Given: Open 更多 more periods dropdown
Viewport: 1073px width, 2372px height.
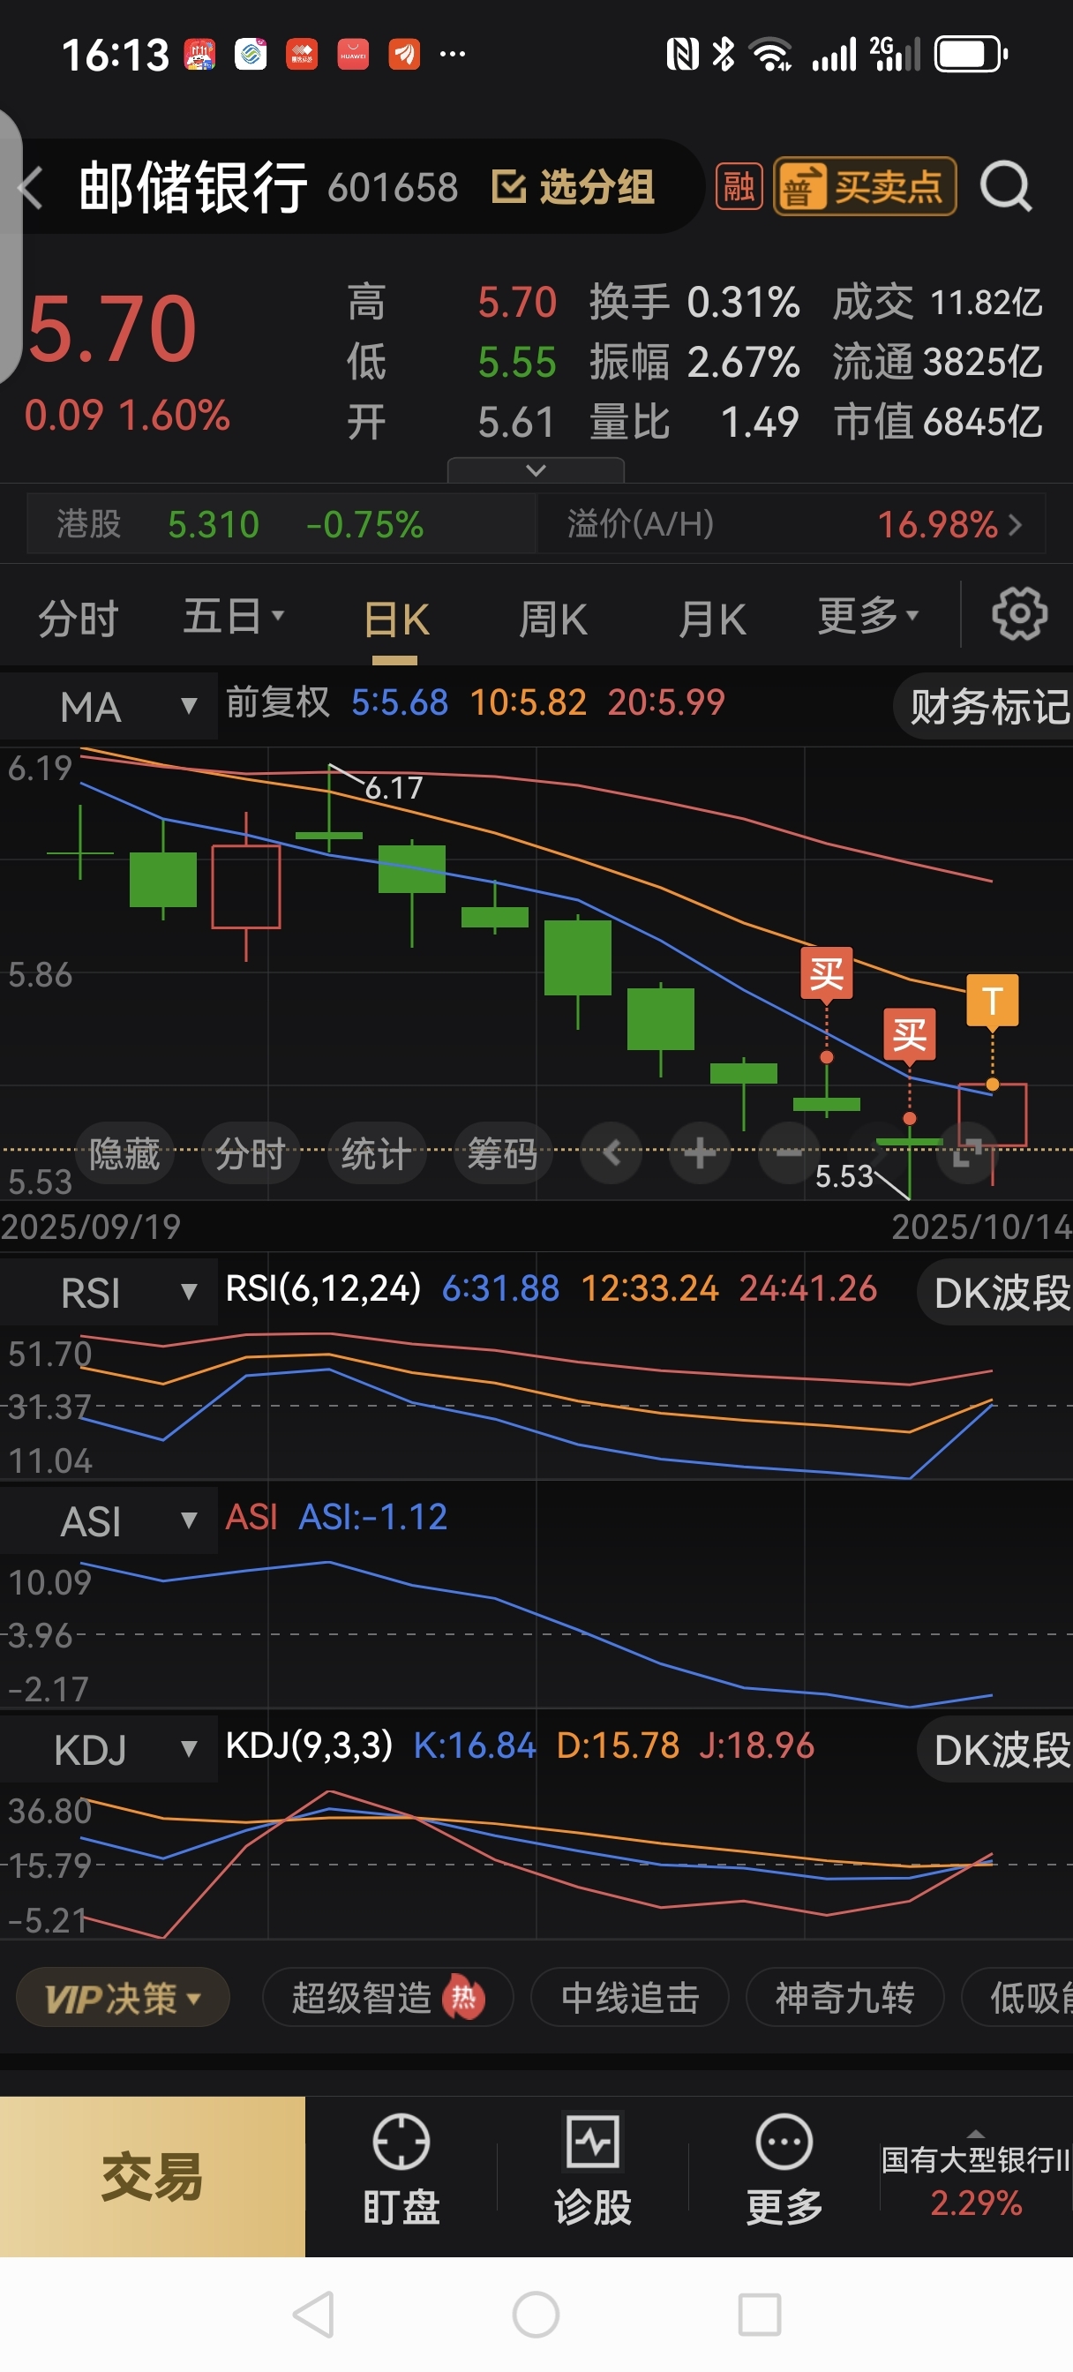Looking at the screenshot, I should pyautogui.click(x=868, y=615).
